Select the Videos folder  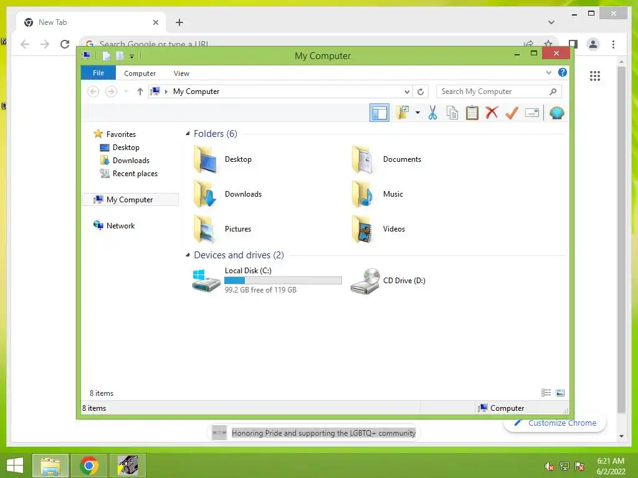click(x=378, y=229)
